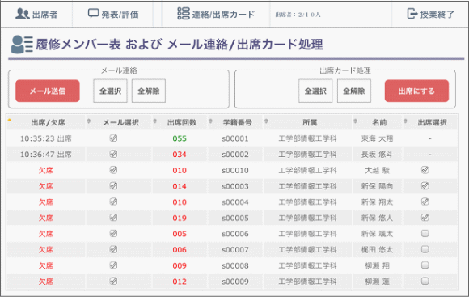469x297 pixels.
Task: Click the 連絡/出席カード list icon
Action: tap(184, 14)
